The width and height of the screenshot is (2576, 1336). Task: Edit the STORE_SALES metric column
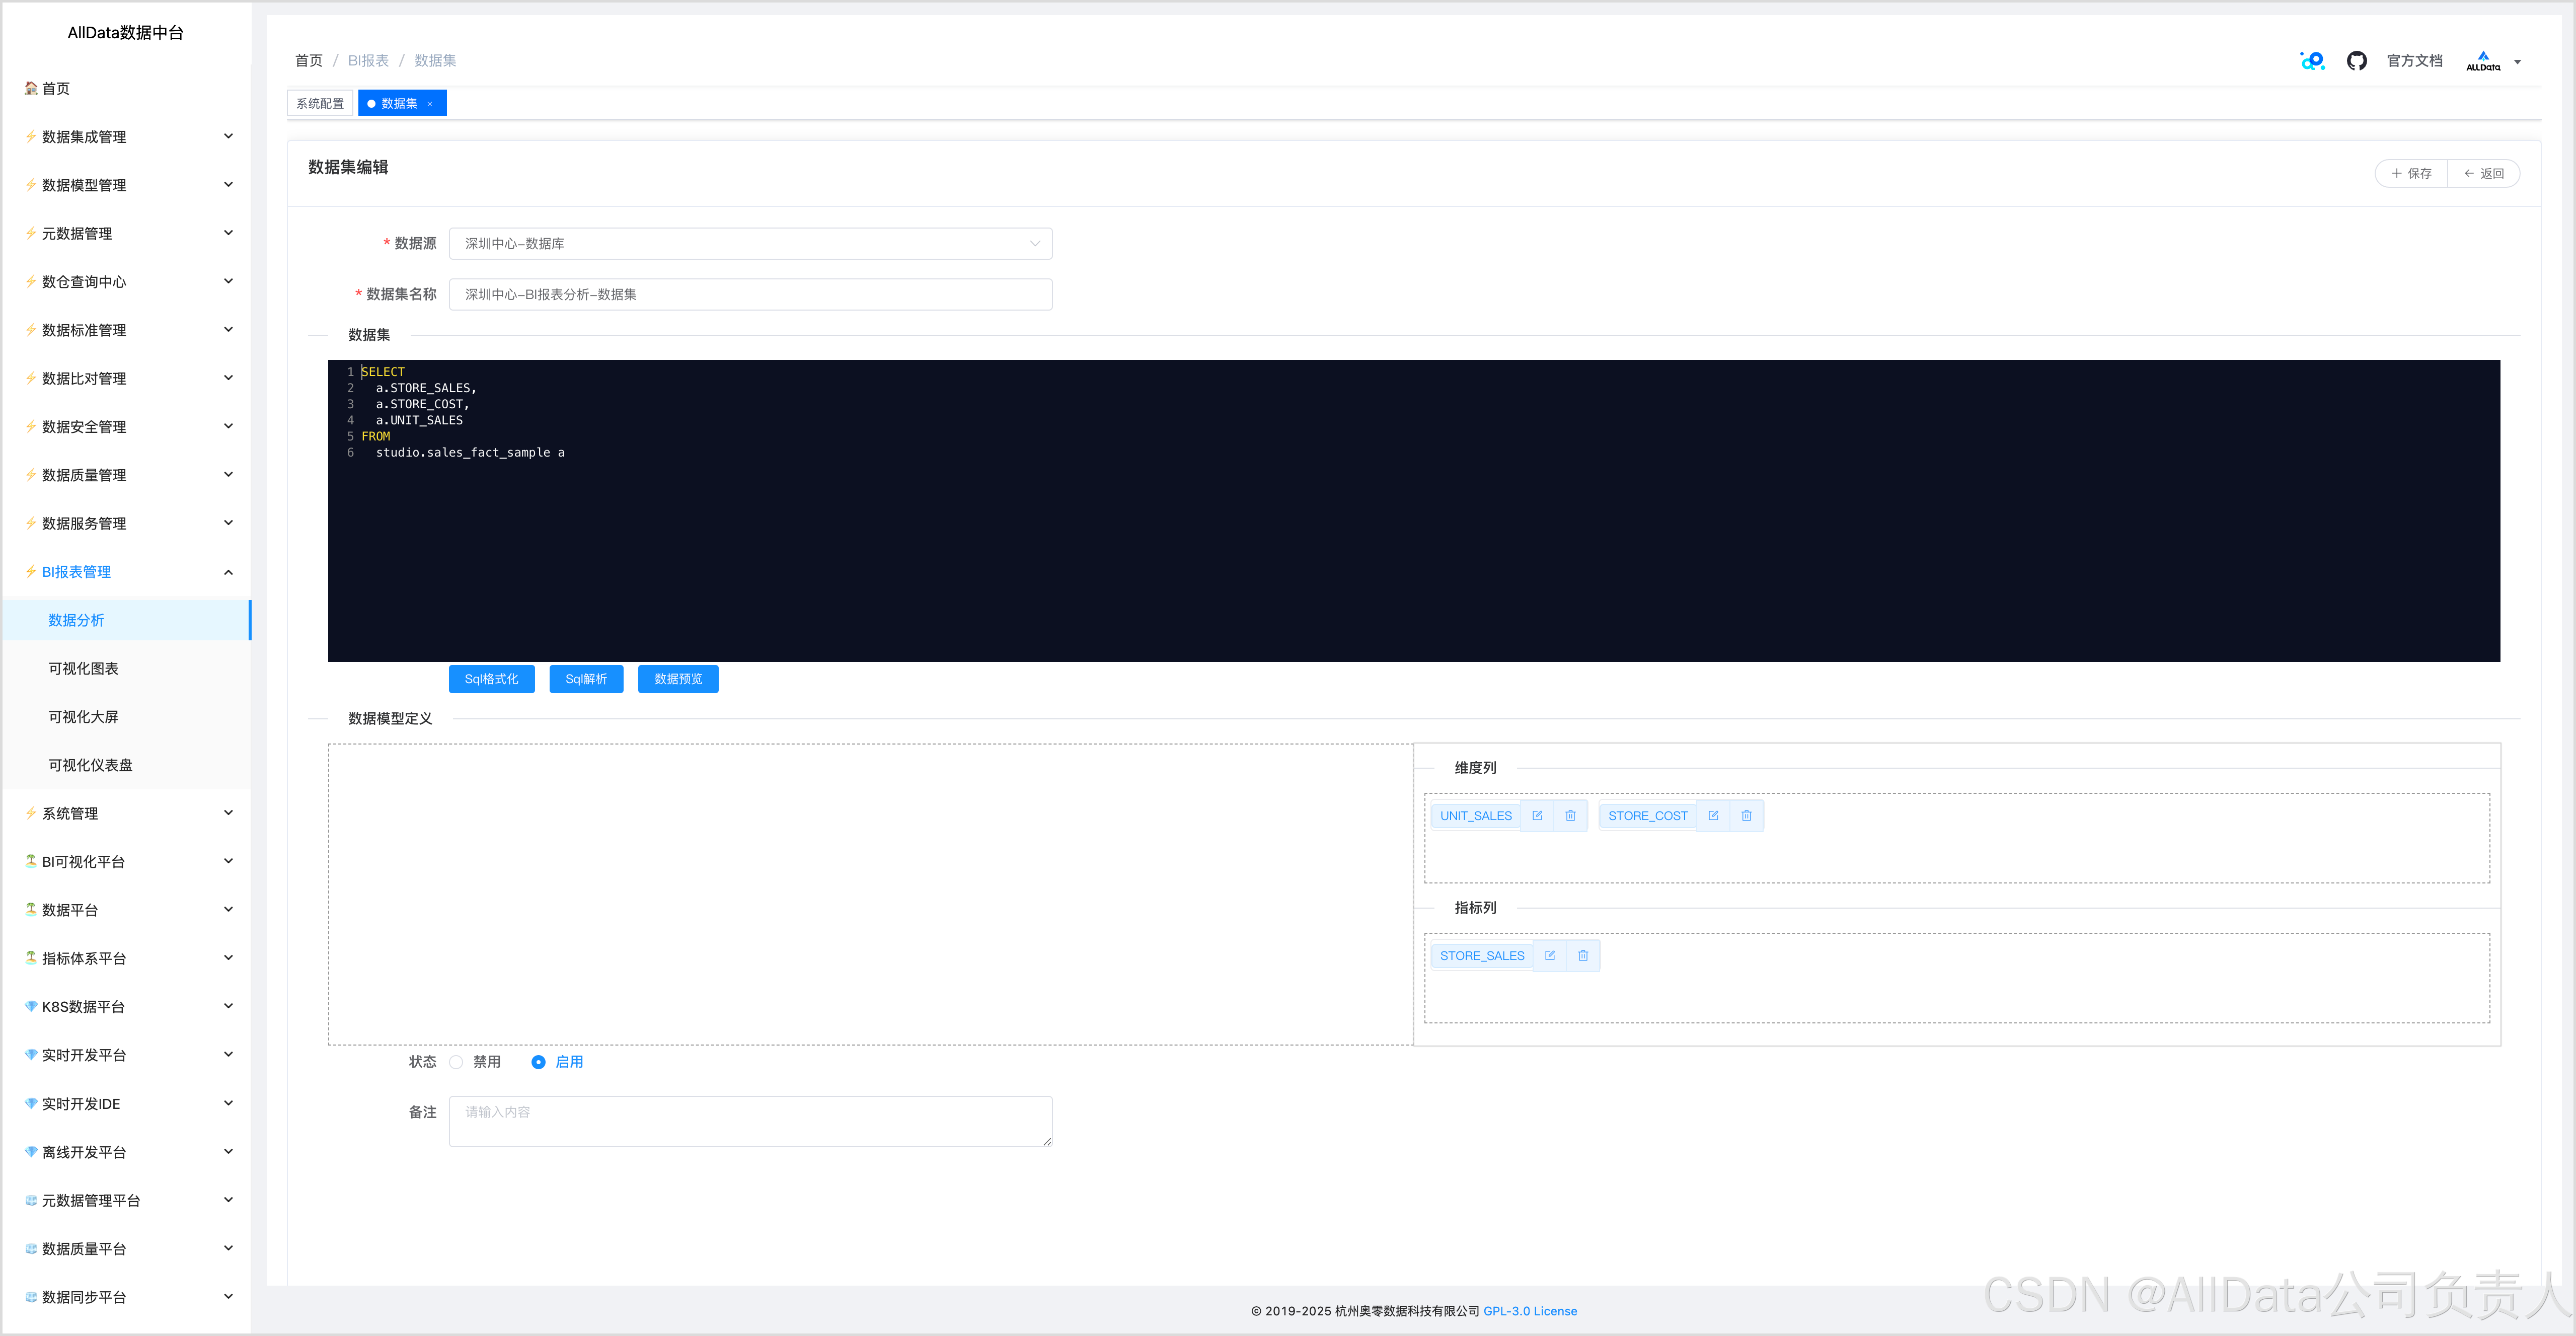pos(1549,955)
